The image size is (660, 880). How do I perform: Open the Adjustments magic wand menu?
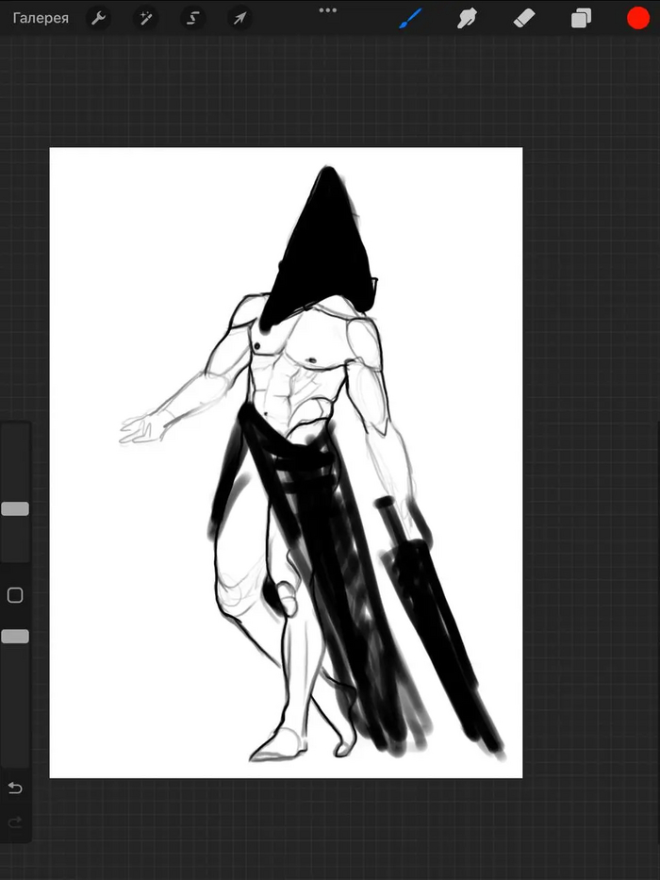click(x=145, y=19)
